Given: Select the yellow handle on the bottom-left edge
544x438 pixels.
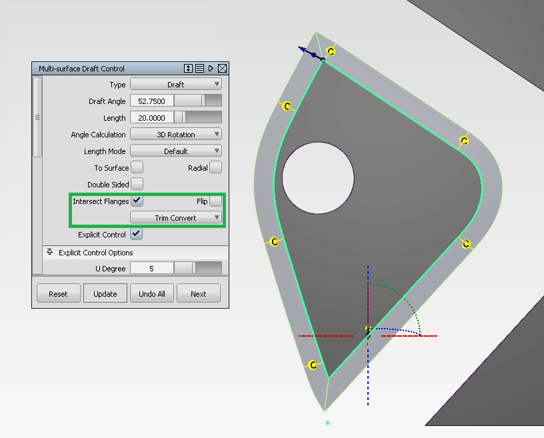Looking at the screenshot, I should [x=311, y=364].
